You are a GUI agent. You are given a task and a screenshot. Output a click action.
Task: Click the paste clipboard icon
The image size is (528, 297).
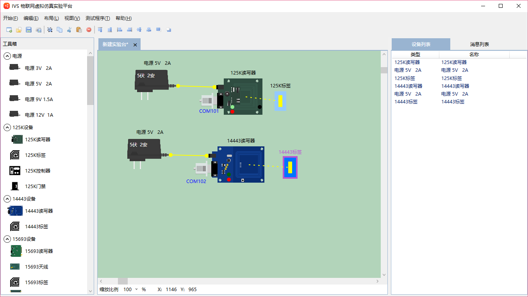[79, 30]
